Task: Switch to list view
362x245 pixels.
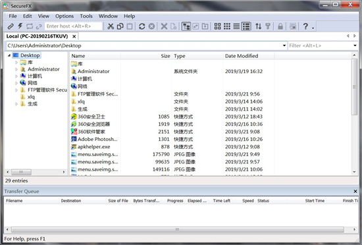Action: [236, 26]
